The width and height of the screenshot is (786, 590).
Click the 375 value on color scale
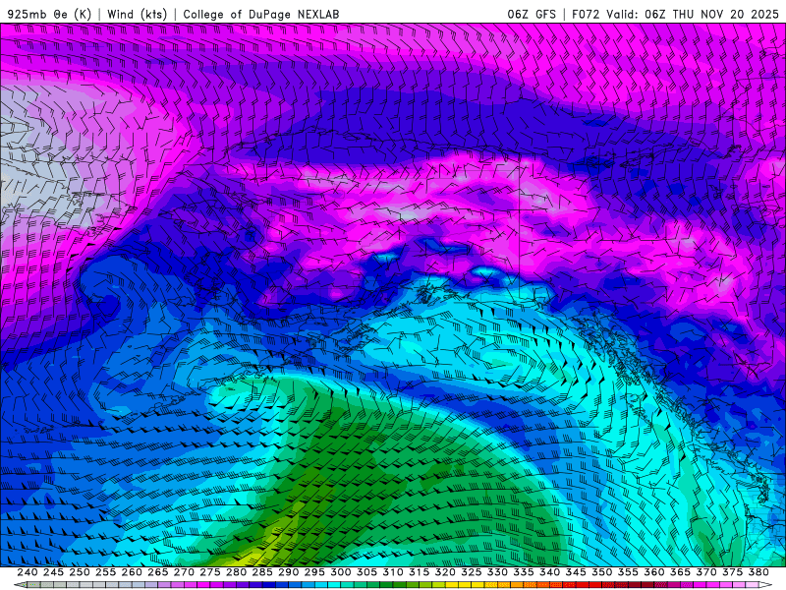tap(732, 572)
